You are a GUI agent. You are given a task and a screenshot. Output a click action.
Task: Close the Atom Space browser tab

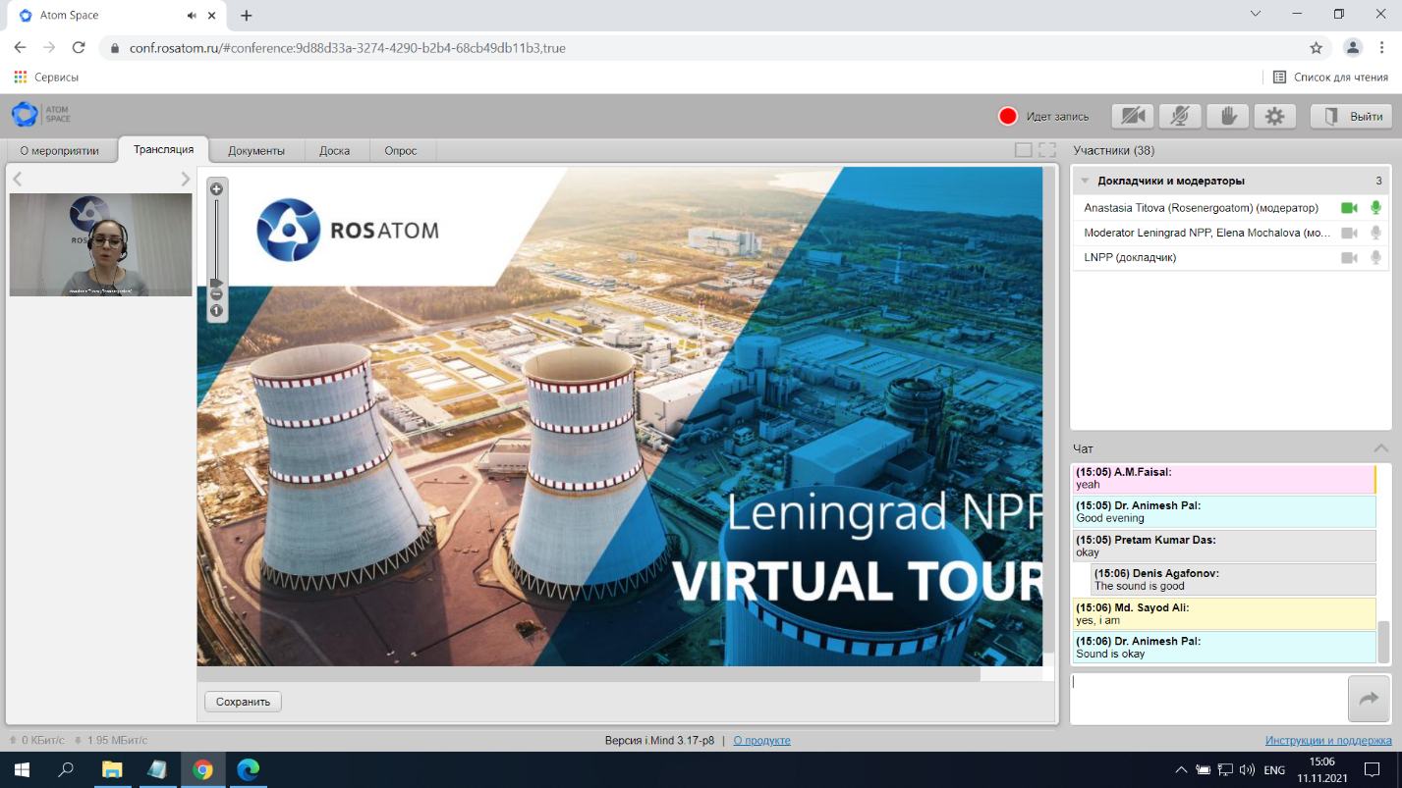(x=211, y=16)
